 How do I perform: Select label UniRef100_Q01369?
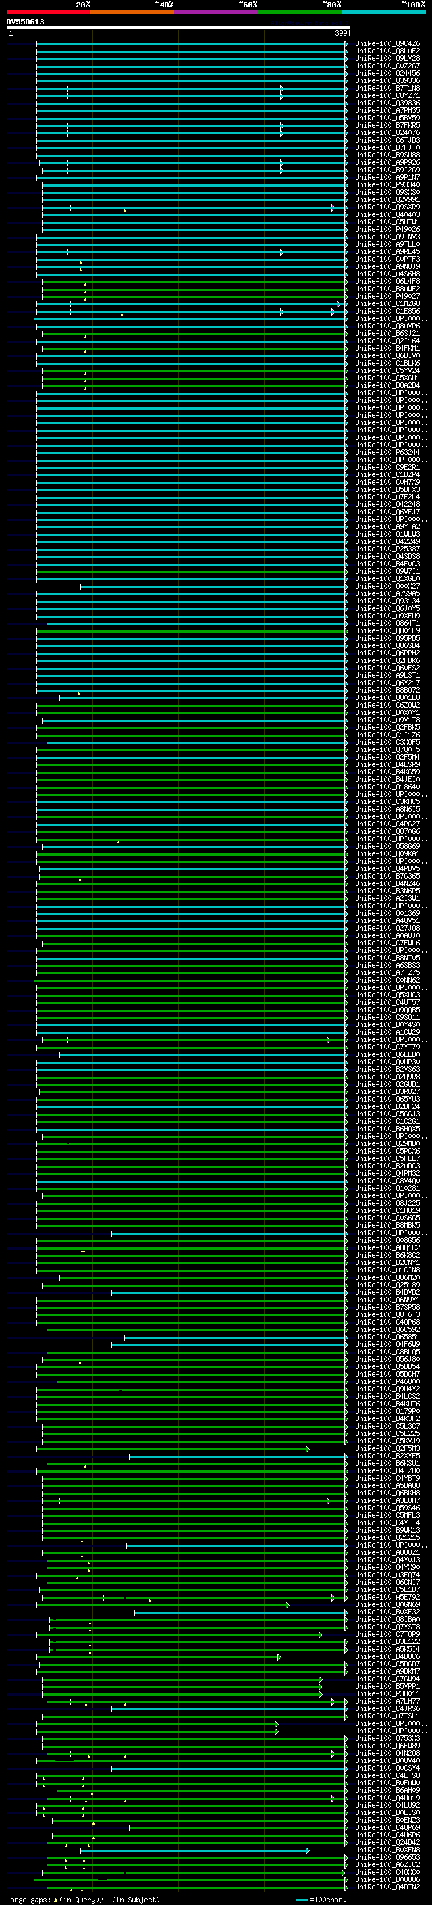click(387, 912)
